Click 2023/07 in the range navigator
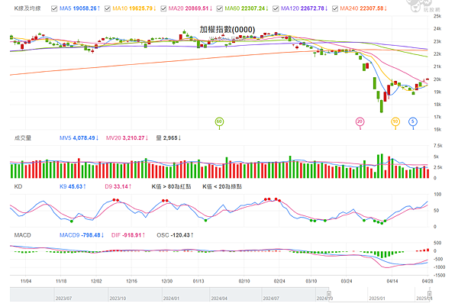 click(63, 299)
